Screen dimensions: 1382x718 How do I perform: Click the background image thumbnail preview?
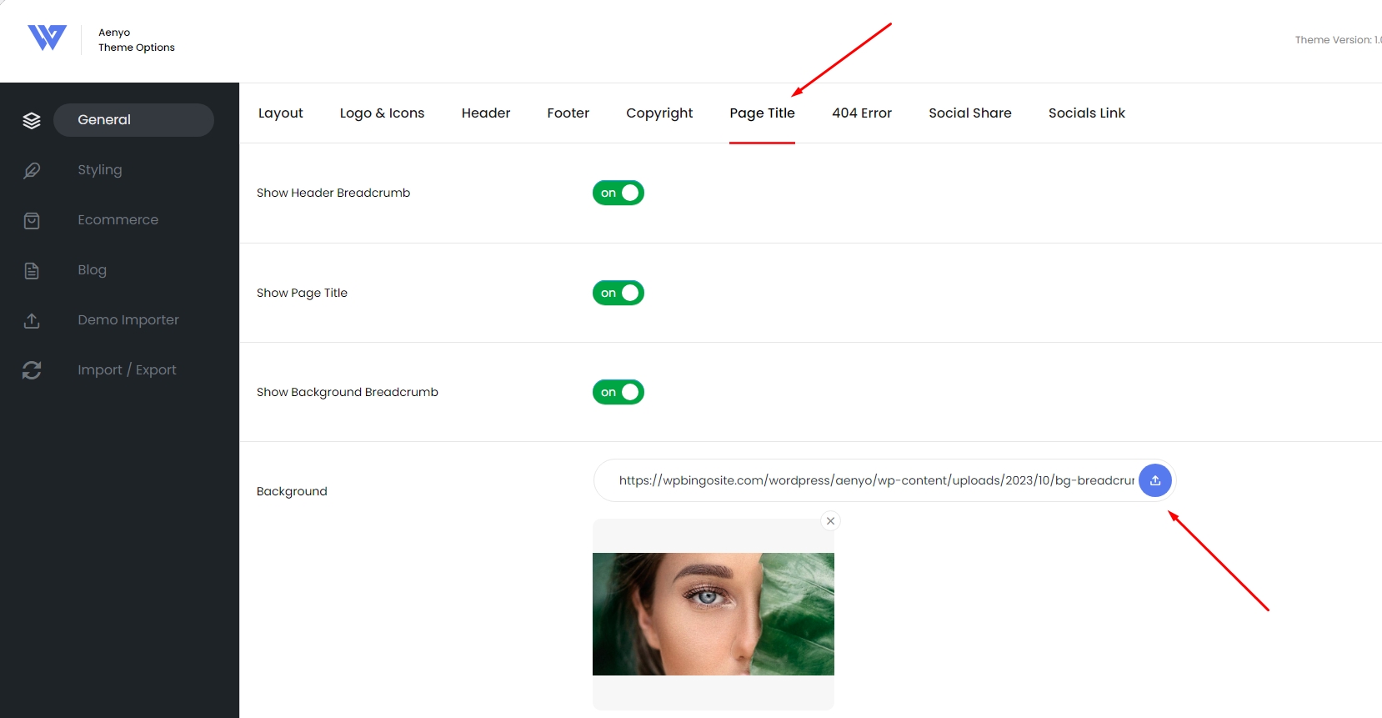tap(714, 614)
